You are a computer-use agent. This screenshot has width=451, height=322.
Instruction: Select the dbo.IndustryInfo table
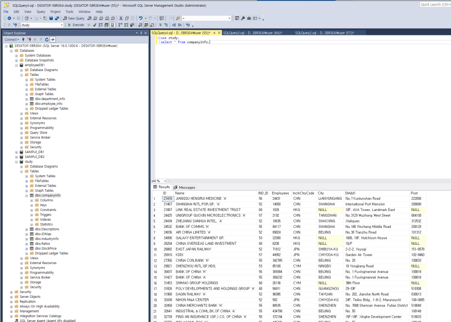[47, 239]
